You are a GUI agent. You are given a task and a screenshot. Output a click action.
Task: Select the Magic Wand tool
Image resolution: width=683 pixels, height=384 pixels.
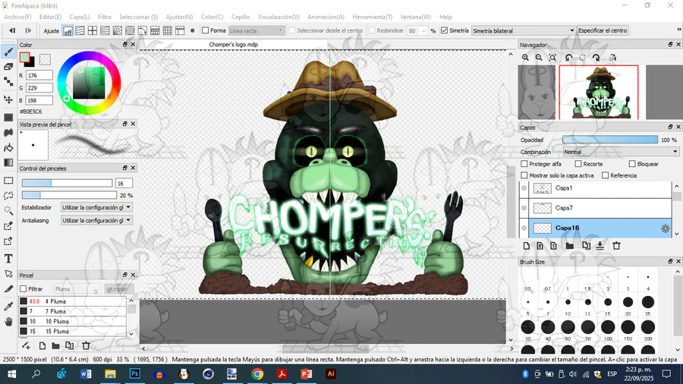point(8,210)
